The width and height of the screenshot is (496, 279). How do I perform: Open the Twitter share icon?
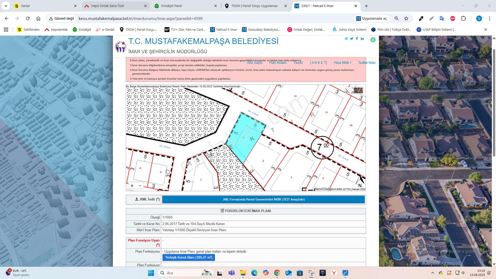[352, 39]
